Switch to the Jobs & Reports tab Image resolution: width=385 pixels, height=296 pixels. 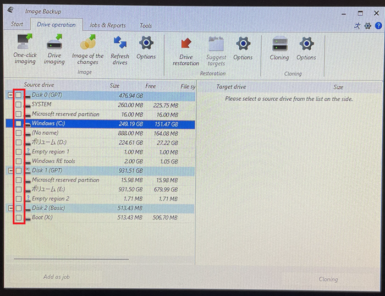(107, 25)
